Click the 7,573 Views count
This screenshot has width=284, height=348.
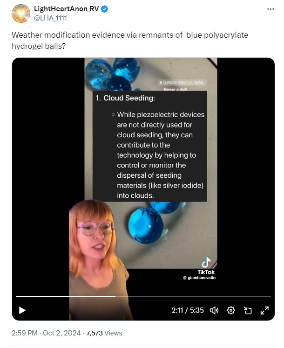click(x=104, y=333)
